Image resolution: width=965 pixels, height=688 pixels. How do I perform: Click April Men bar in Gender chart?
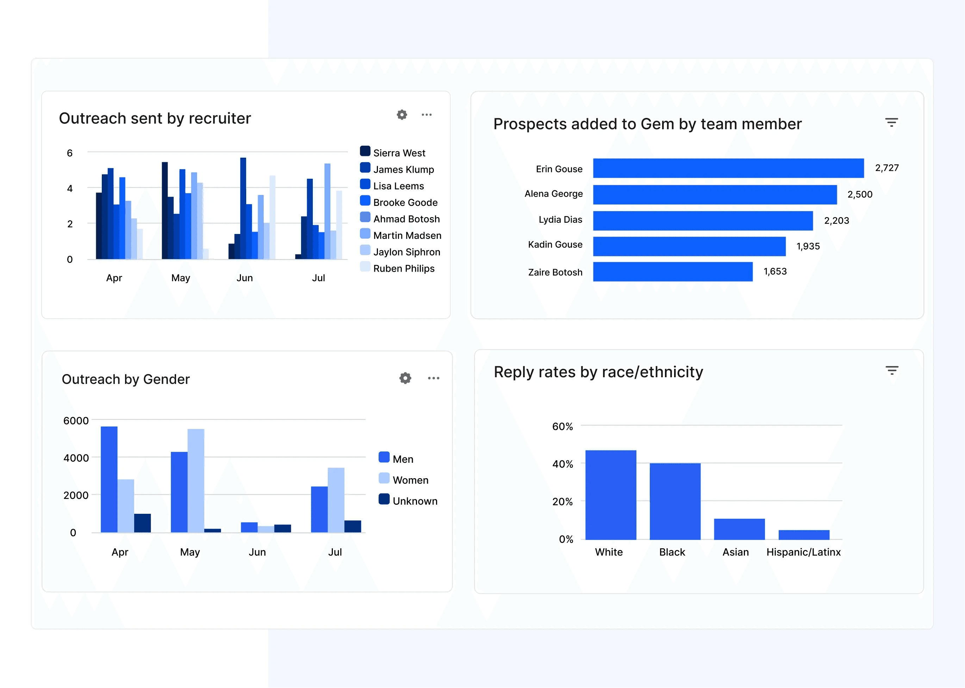pos(109,479)
